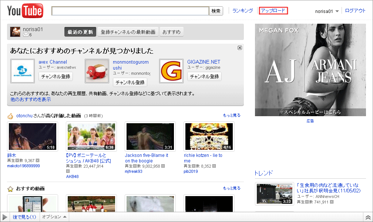Screen dimensions: 373x222
Task: Click the norisa01 profile avatar
Action: pos(15,32)
